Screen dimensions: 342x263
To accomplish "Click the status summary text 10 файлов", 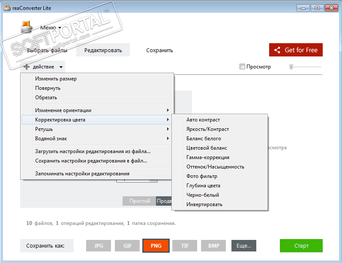I will [x=39, y=223].
